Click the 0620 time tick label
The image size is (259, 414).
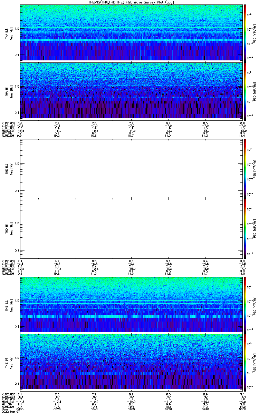point(57,409)
